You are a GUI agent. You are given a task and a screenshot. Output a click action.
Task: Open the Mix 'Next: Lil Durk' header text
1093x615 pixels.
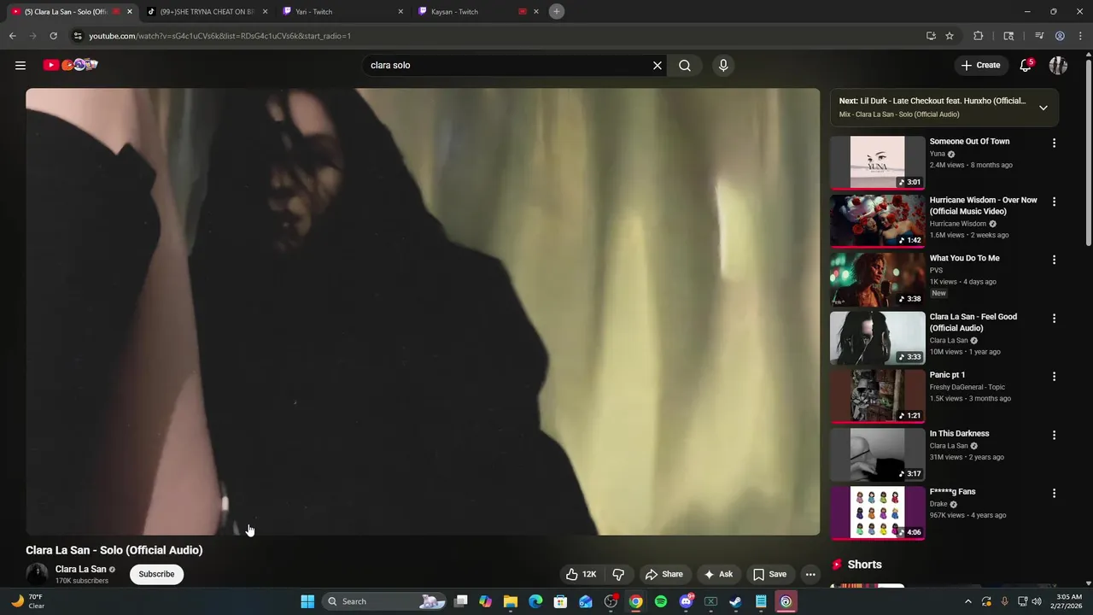932,101
